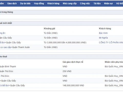Image resolution: width=123 pixels, height=92 pixels.
Task: Open the Hợp đồng menu
Action: point(39,4)
